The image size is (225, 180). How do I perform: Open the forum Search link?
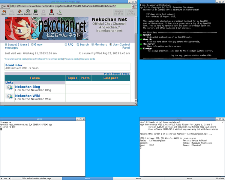coord(84,45)
